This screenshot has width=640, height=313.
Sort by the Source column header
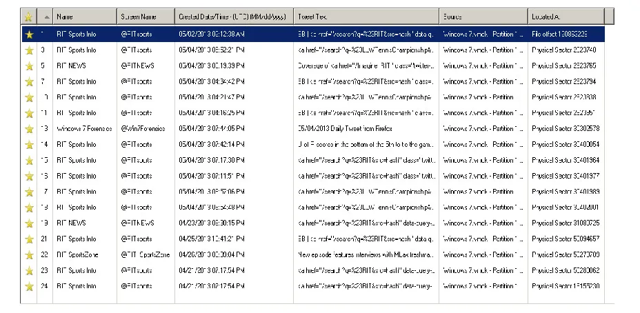coord(483,17)
